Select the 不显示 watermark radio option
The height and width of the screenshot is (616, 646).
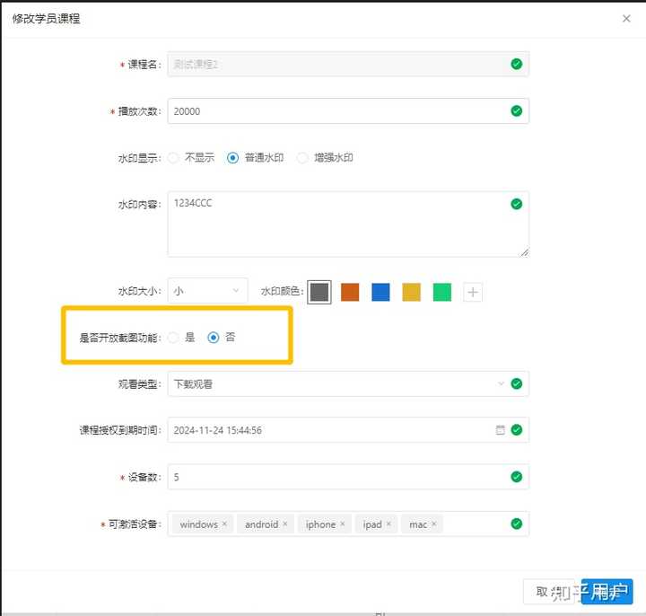click(173, 157)
